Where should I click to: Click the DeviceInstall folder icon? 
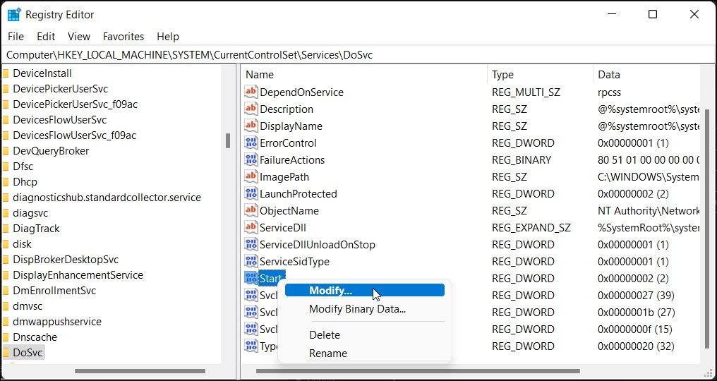6,73
